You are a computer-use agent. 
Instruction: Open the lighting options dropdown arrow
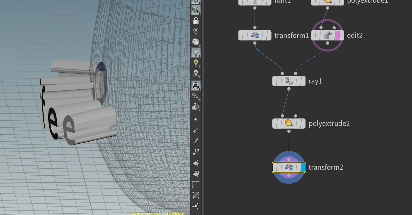tap(200, 56)
